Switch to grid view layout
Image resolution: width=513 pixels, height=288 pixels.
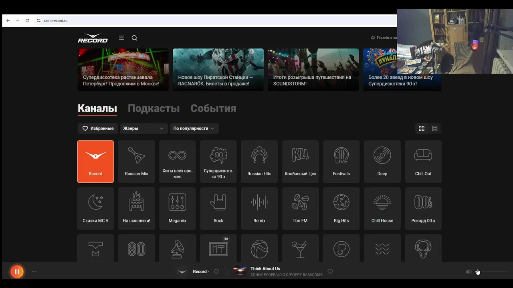(x=422, y=128)
